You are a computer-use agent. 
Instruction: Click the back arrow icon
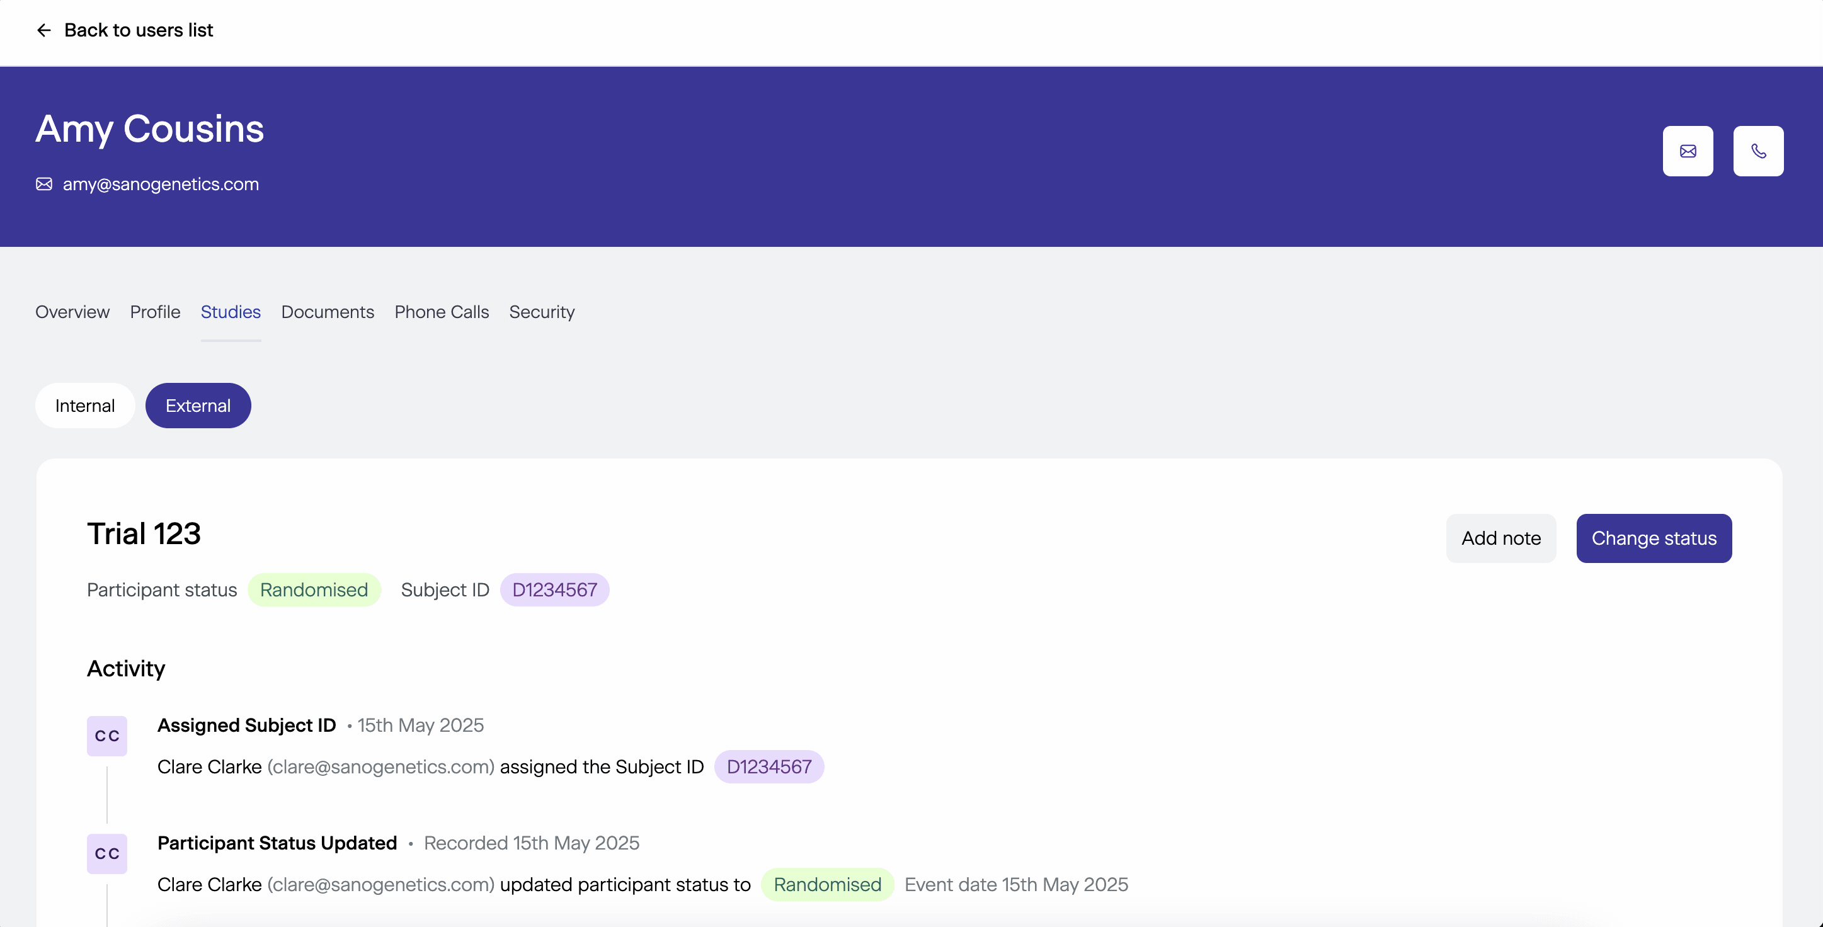click(x=44, y=30)
